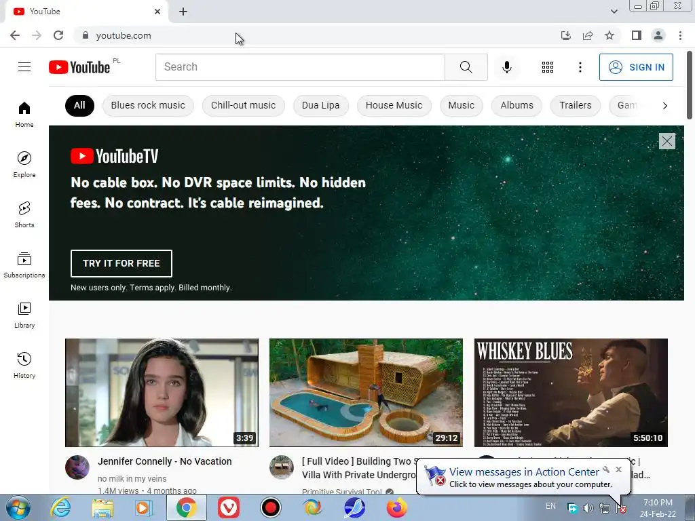The image size is (695, 521).
Task: Start voice search with microphone icon
Action: click(x=506, y=67)
